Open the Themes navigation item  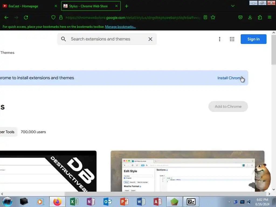pos(7,53)
